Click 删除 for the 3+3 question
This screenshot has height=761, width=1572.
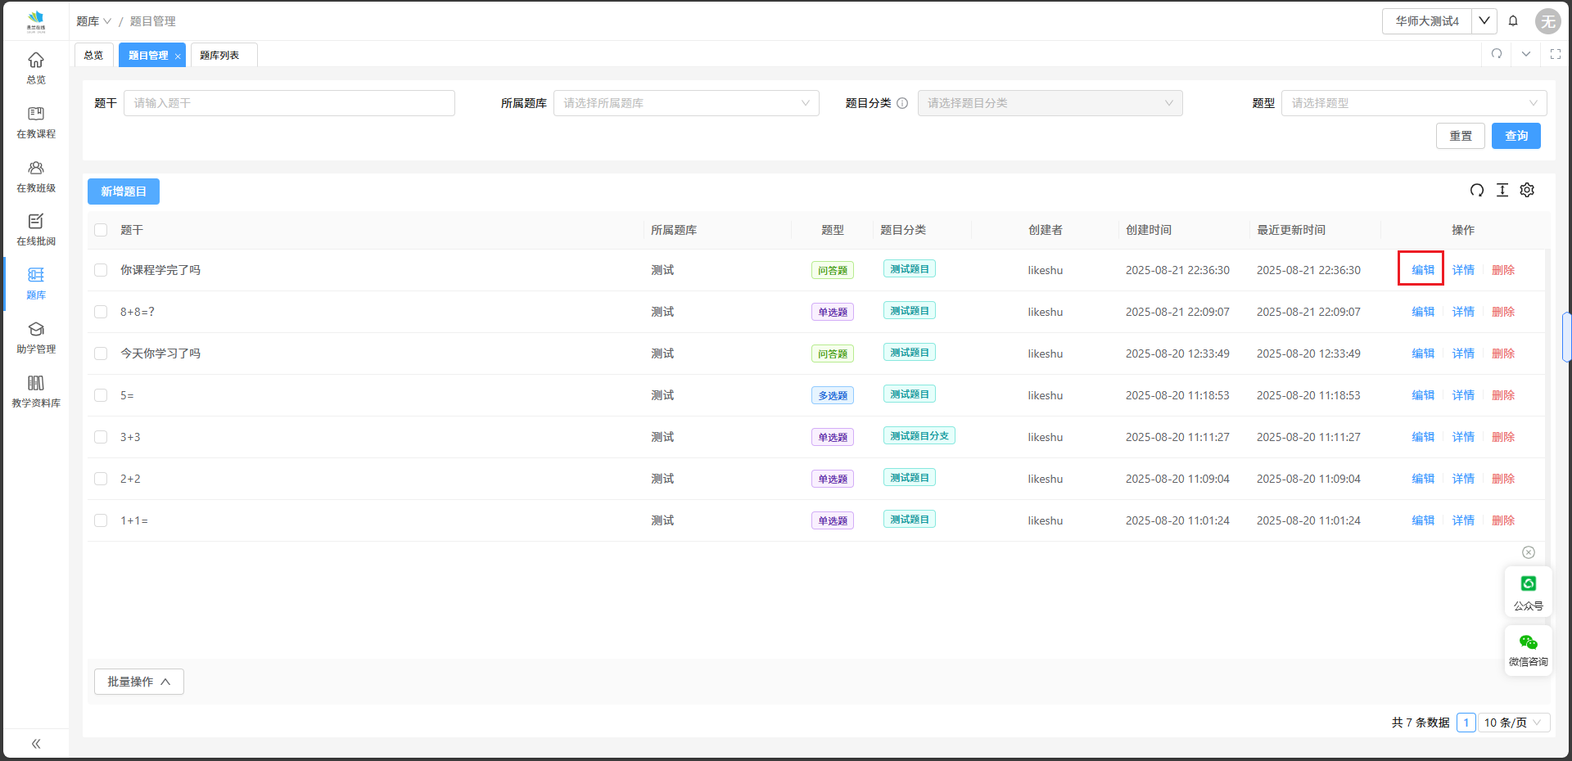[1503, 437]
